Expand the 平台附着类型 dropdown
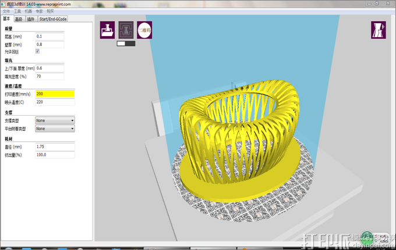The image size is (396, 250). [x=55, y=128]
